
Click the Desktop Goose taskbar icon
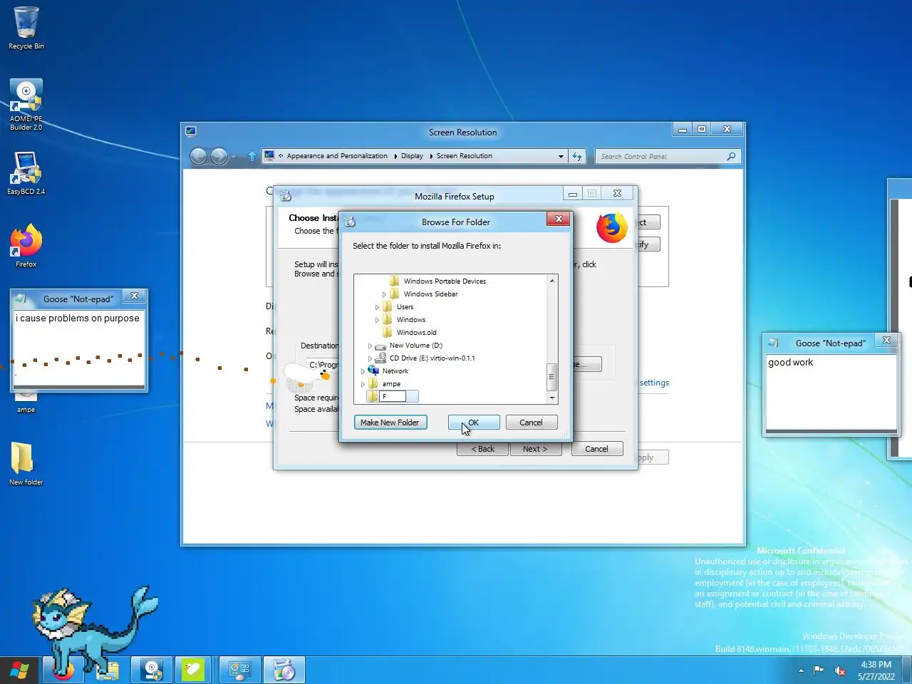pyautogui.click(x=193, y=670)
